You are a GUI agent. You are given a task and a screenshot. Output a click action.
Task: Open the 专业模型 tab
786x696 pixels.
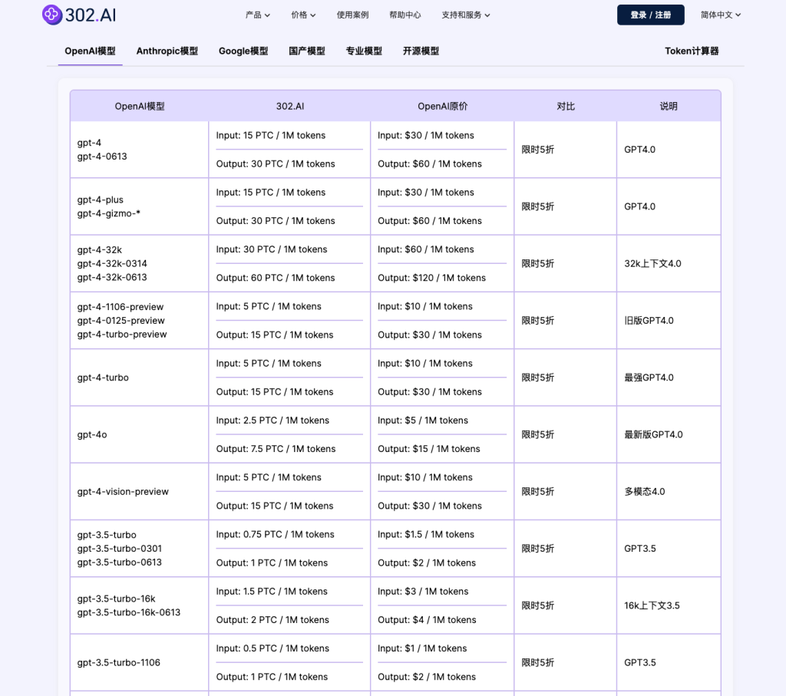364,51
